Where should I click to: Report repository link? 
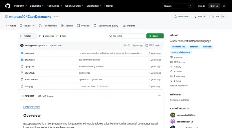click(x=179, y=86)
